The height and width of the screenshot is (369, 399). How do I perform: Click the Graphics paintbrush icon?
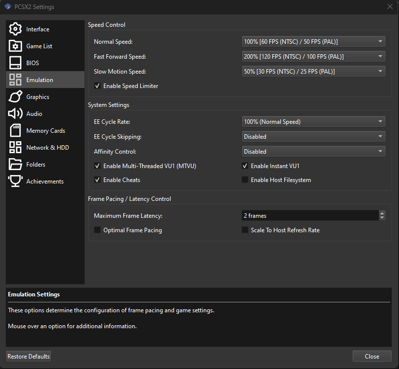(15, 97)
